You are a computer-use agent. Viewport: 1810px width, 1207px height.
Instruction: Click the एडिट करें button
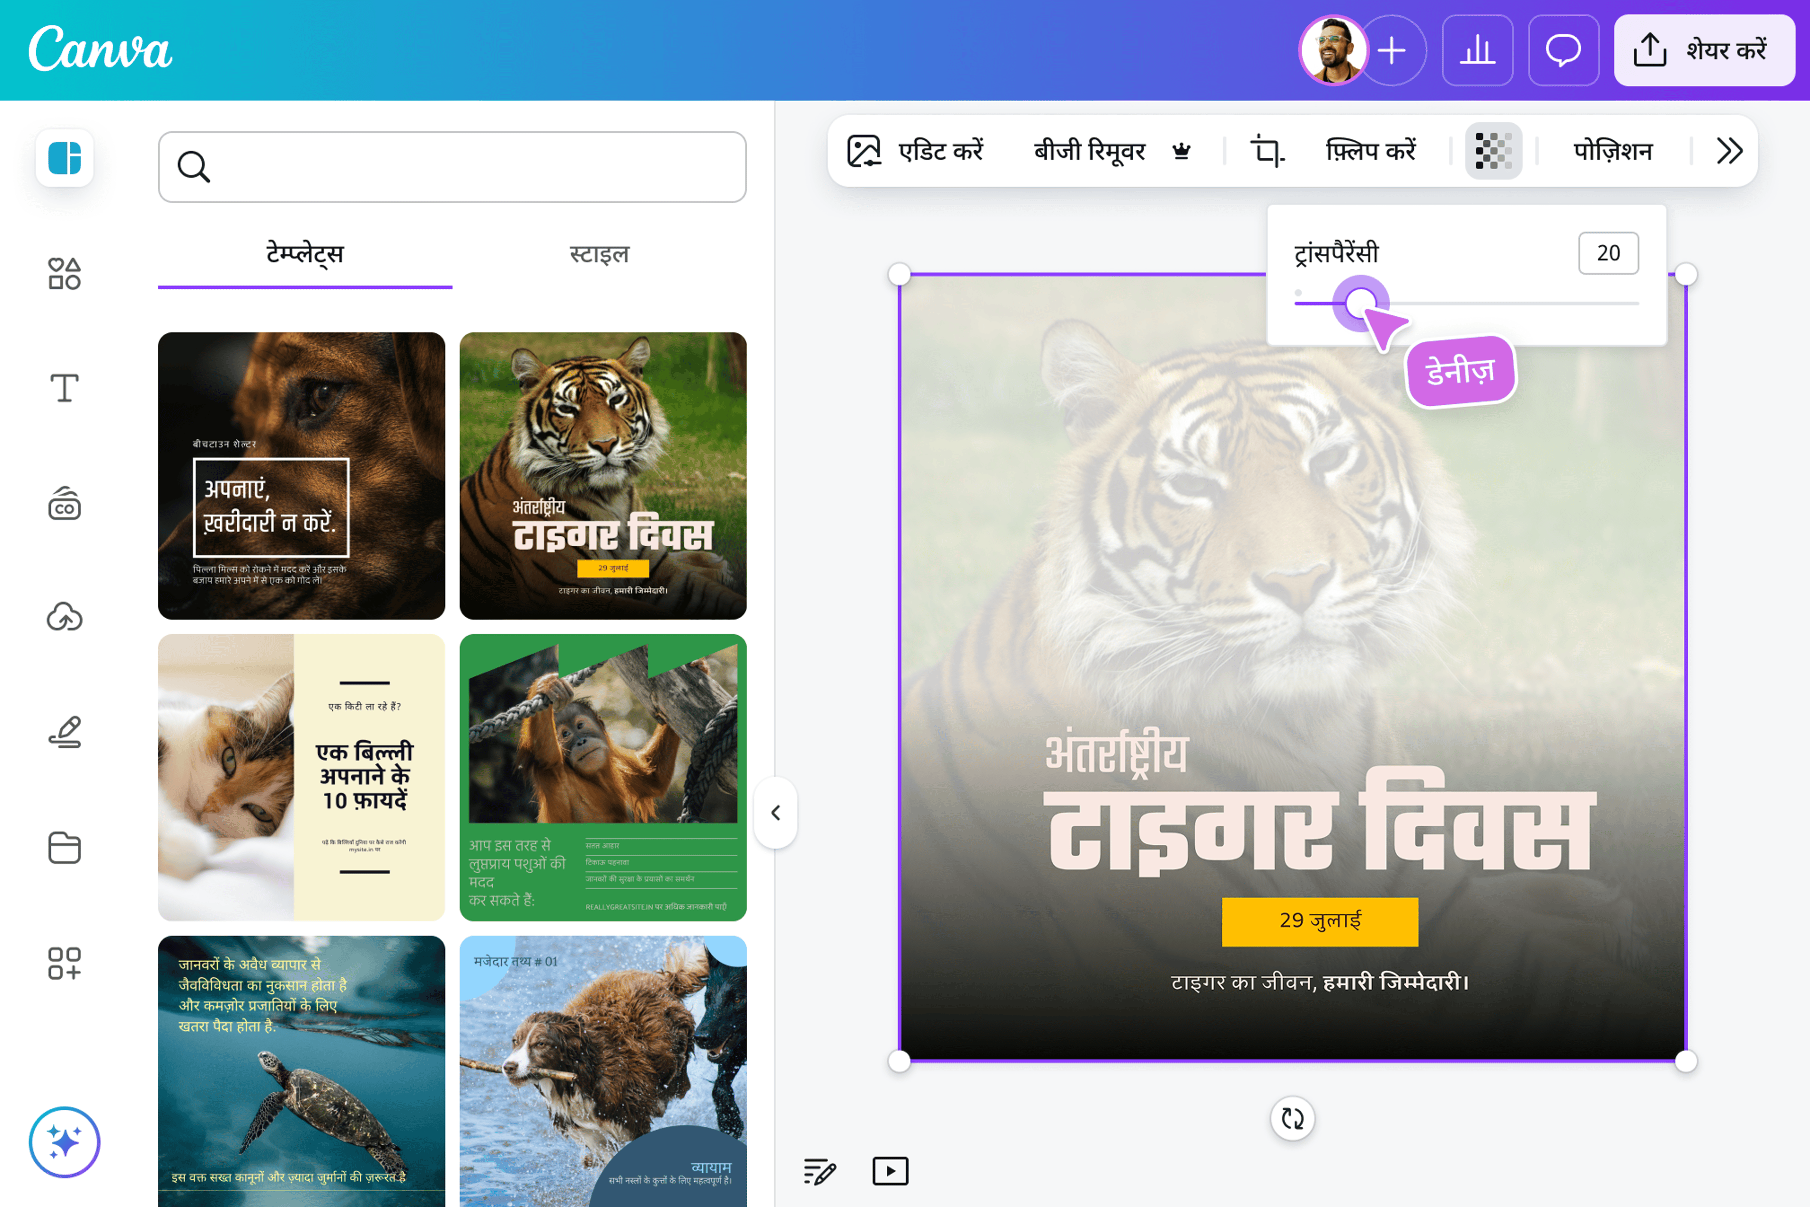coord(915,151)
